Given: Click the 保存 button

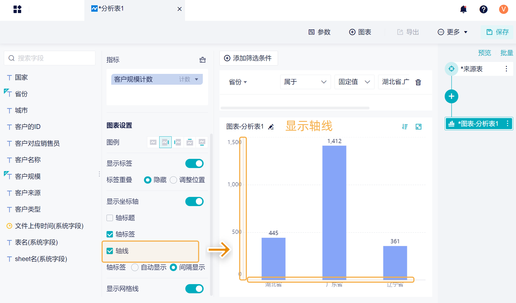Looking at the screenshot, I should point(497,32).
